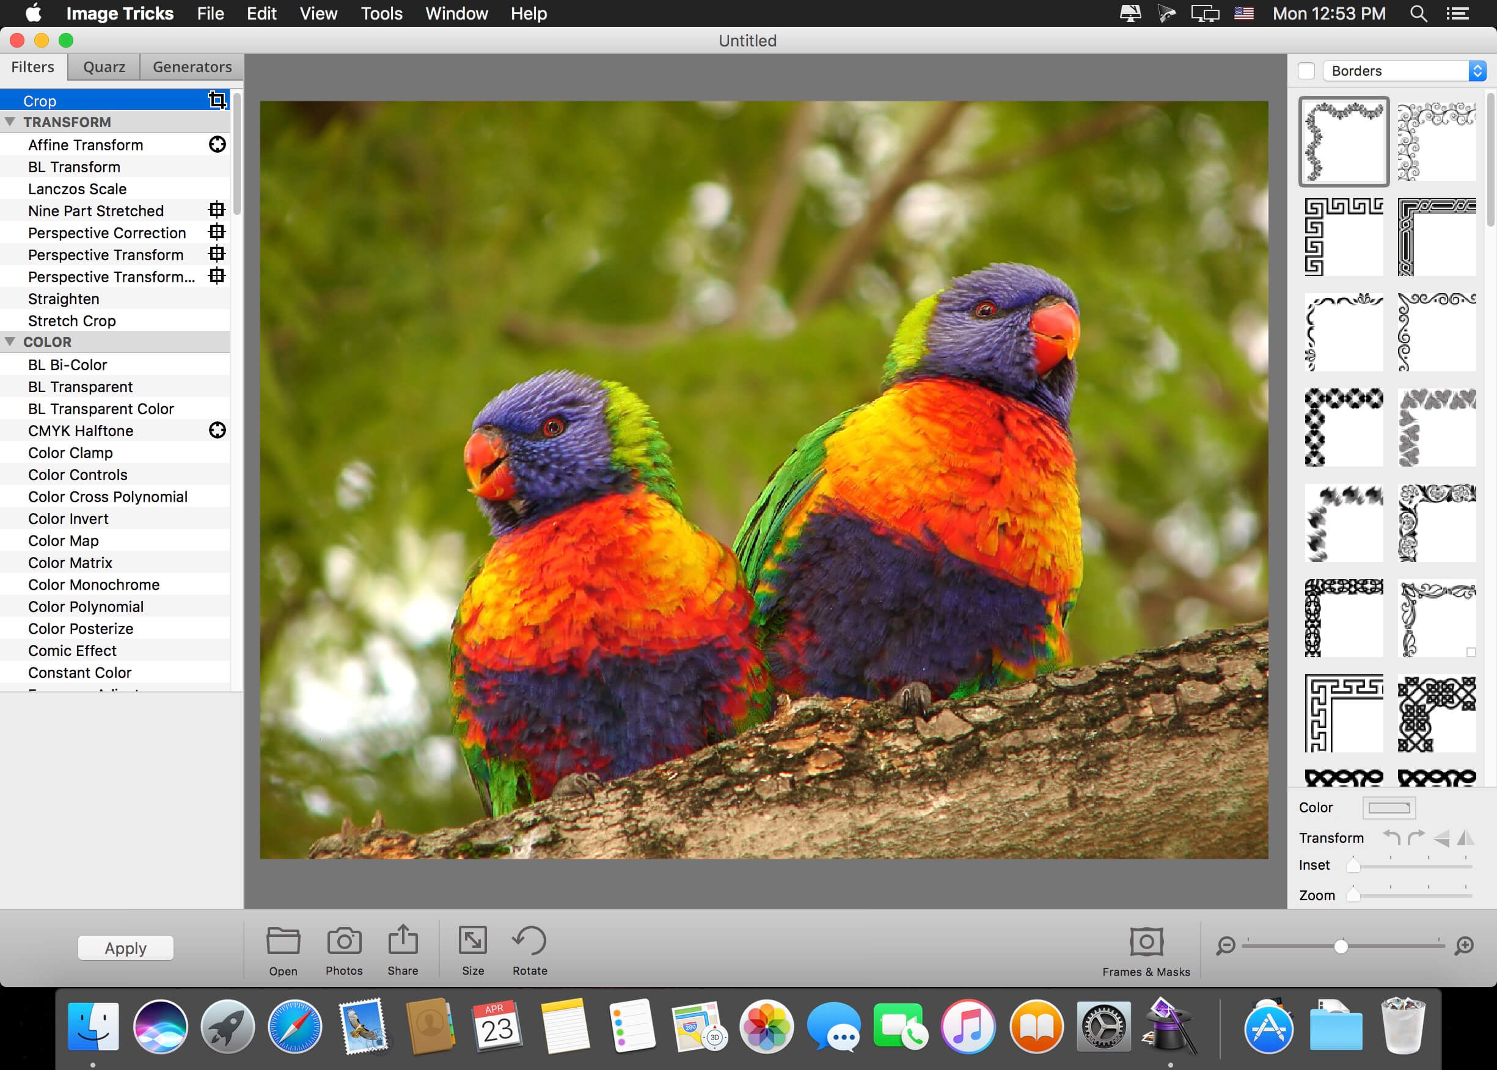Switch to the Generators tab
1497x1070 pixels.
point(192,67)
